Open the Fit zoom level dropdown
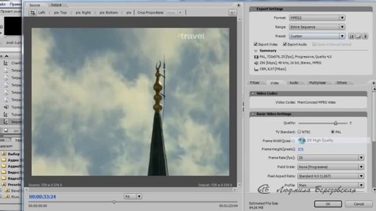The image size is (376, 211). point(133,196)
